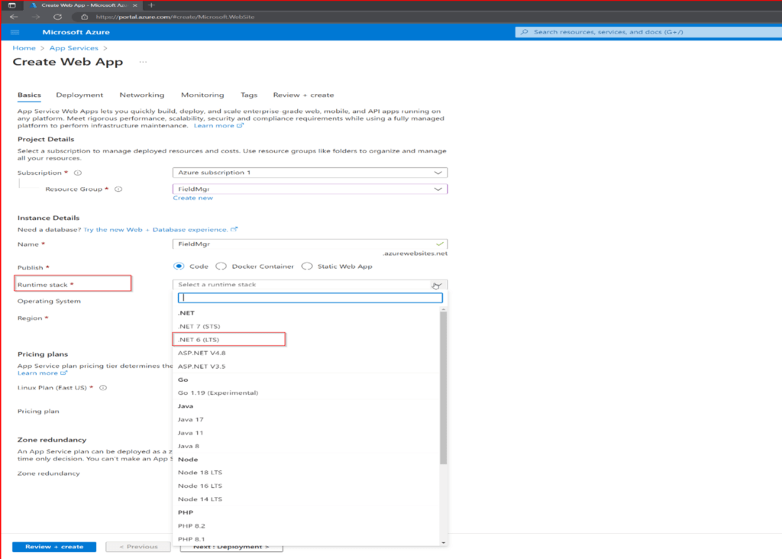This screenshot has width=782, height=559.
Task: Click the Home breadcrumb link
Action: click(24, 48)
